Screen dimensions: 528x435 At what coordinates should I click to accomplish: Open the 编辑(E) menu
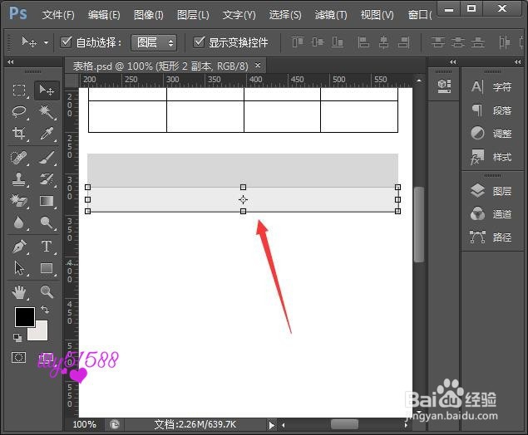click(x=104, y=15)
